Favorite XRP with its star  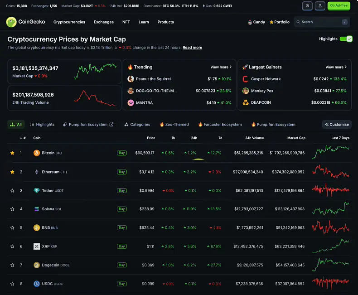(x=12, y=247)
